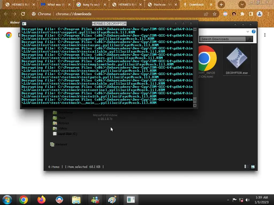
Task: Click the Search Downloads field in Explorer
Action: pos(223,39)
